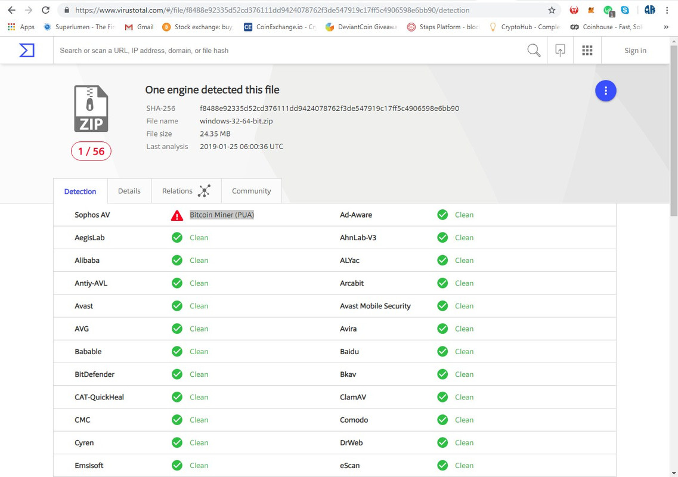Screen dimensions: 678x477
Task: Click the green check beside Ad-Aware
Action: point(442,215)
